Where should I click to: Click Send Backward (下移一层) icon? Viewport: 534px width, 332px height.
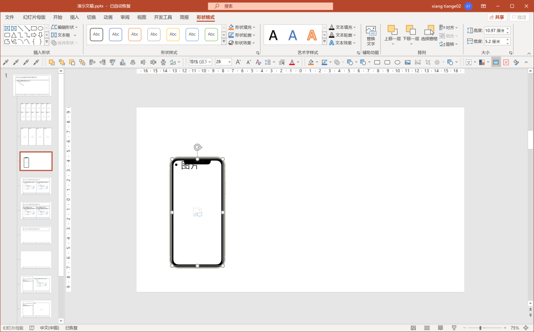click(410, 31)
